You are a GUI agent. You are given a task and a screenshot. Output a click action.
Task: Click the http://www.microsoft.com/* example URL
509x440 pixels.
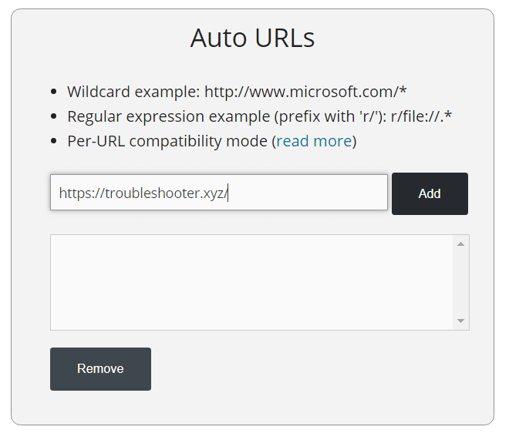(x=305, y=92)
